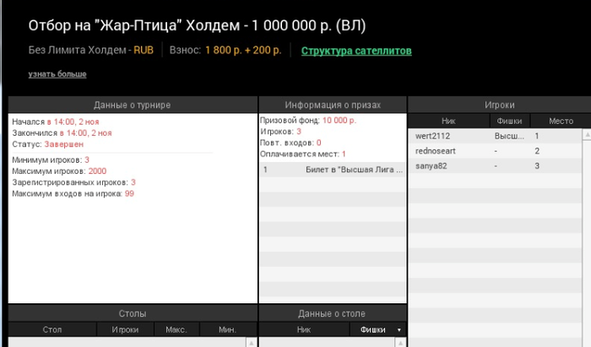Viewport: 591px width, 347px height.
Task: Click the "Мин." column header
Action: pyautogui.click(x=228, y=329)
